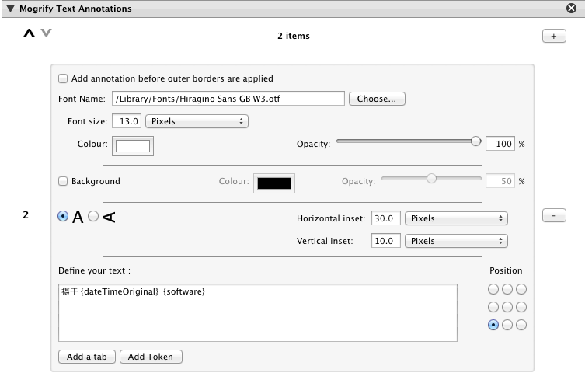This screenshot has width=585, height=380.
Task: Select the rotated text orientation option
Action: pos(94,218)
